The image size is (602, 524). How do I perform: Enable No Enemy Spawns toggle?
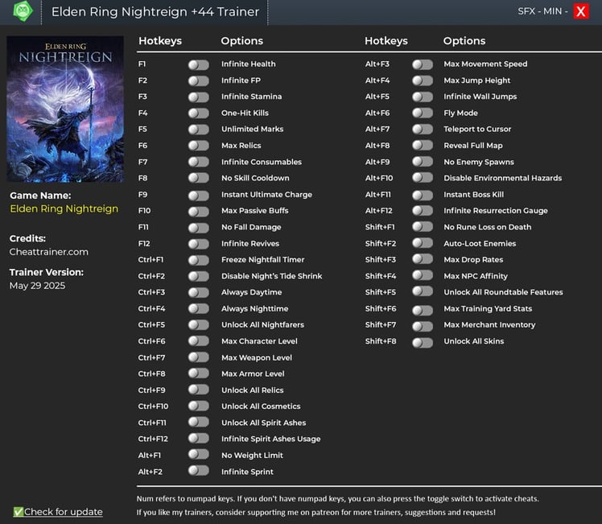[423, 162]
